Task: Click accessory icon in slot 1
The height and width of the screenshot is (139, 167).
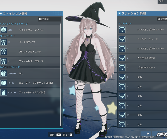Action: click(x=122, y=30)
